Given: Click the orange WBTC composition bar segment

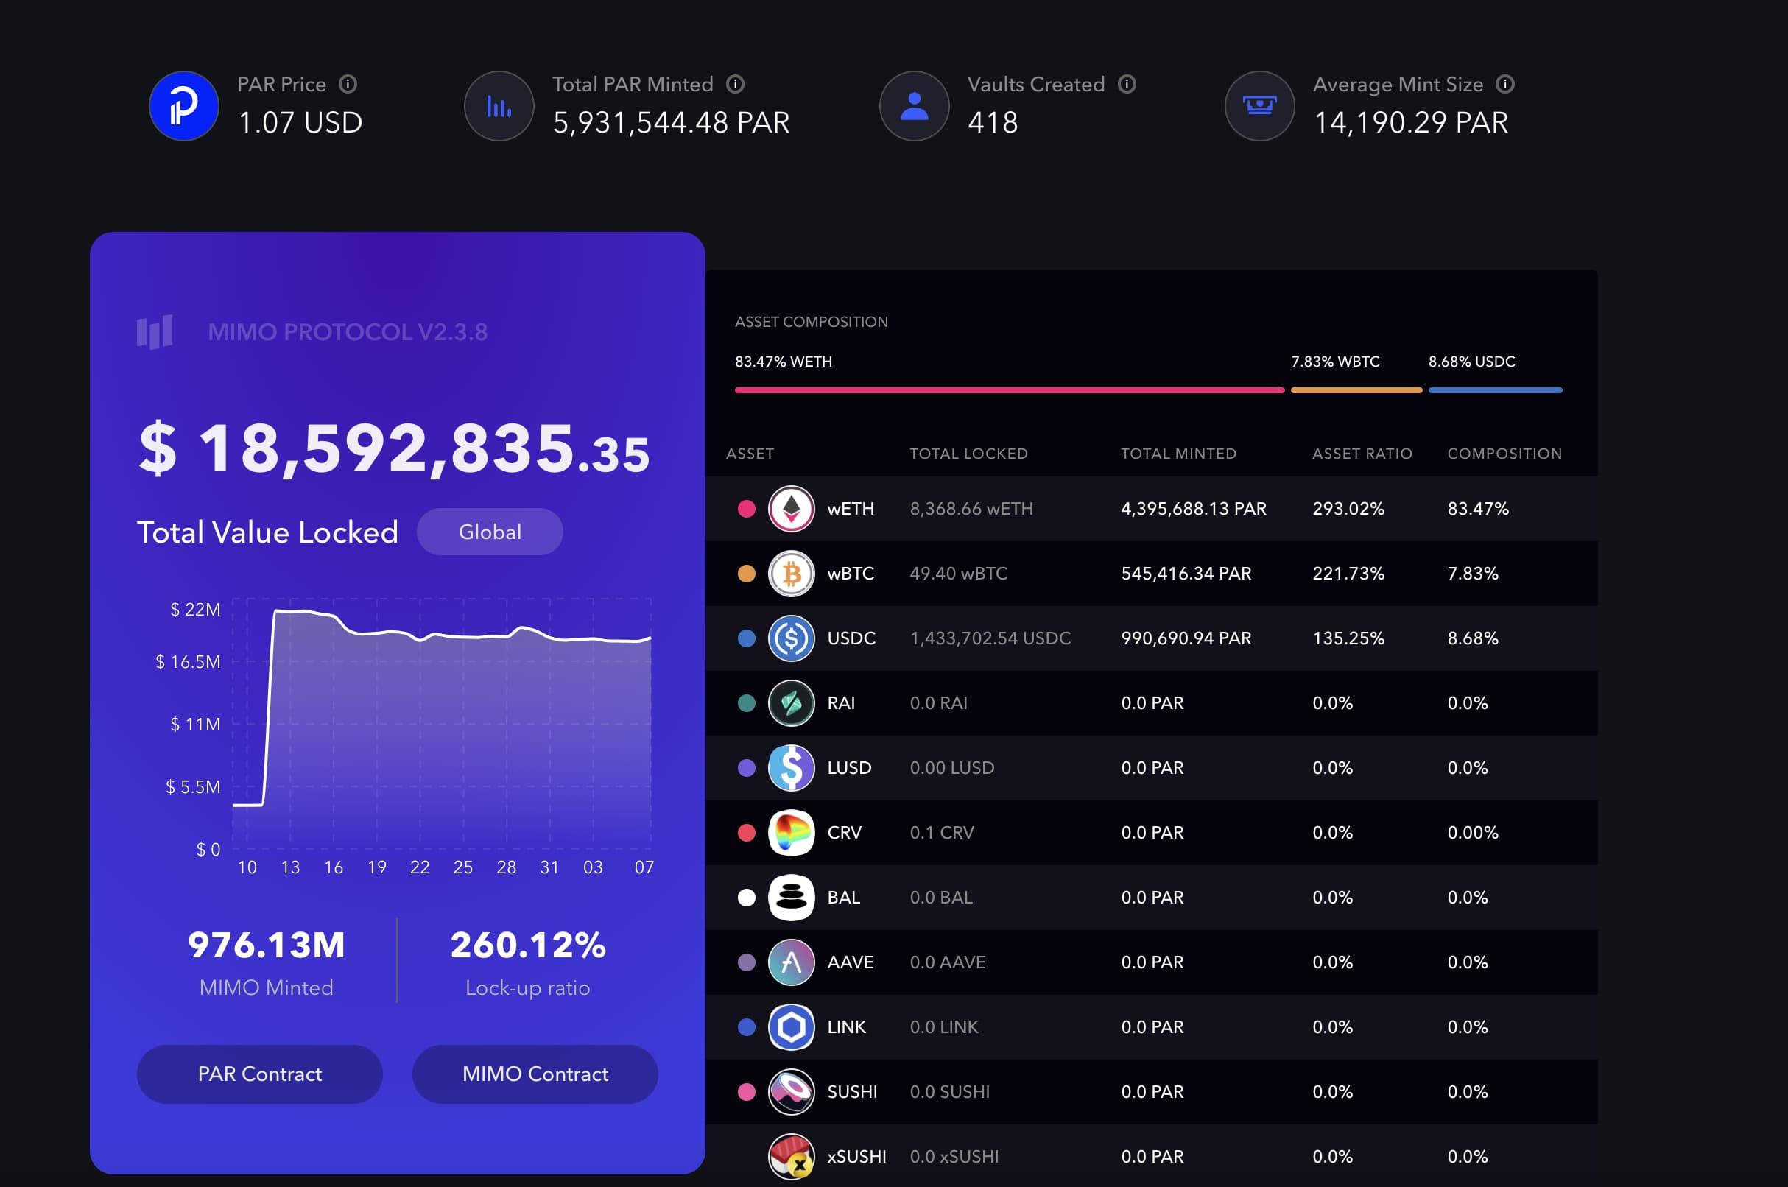Looking at the screenshot, I should click(x=1356, y=390).
